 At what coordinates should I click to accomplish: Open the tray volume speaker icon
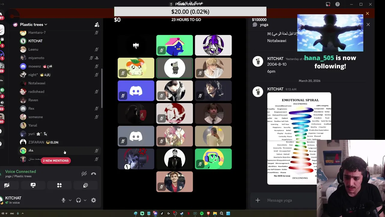2,213
